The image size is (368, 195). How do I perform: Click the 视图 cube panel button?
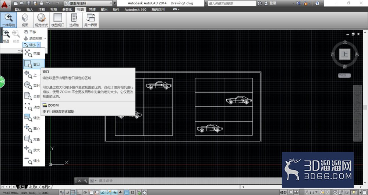pos(25,20)
